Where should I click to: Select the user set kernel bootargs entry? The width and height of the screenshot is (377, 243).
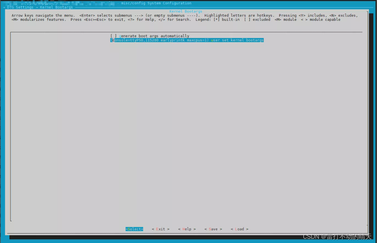click(187, 40)
